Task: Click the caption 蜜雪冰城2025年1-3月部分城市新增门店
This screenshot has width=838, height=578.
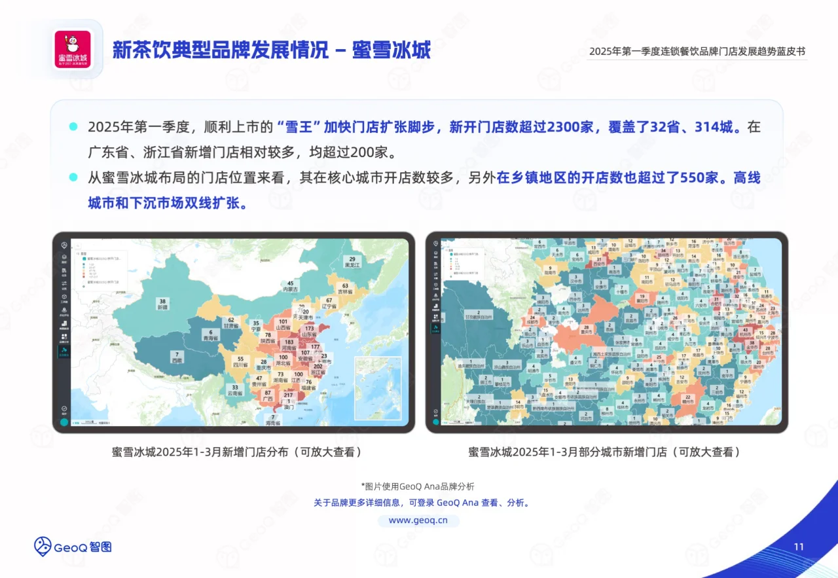Action: click(568, 452)
